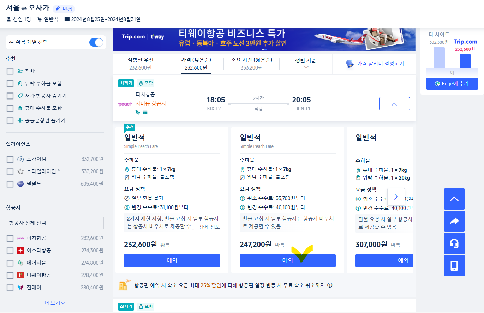Click the seat icon beside 일반석 header
Viewport: 484px width, 313px height.
click(x=40, y=19)
